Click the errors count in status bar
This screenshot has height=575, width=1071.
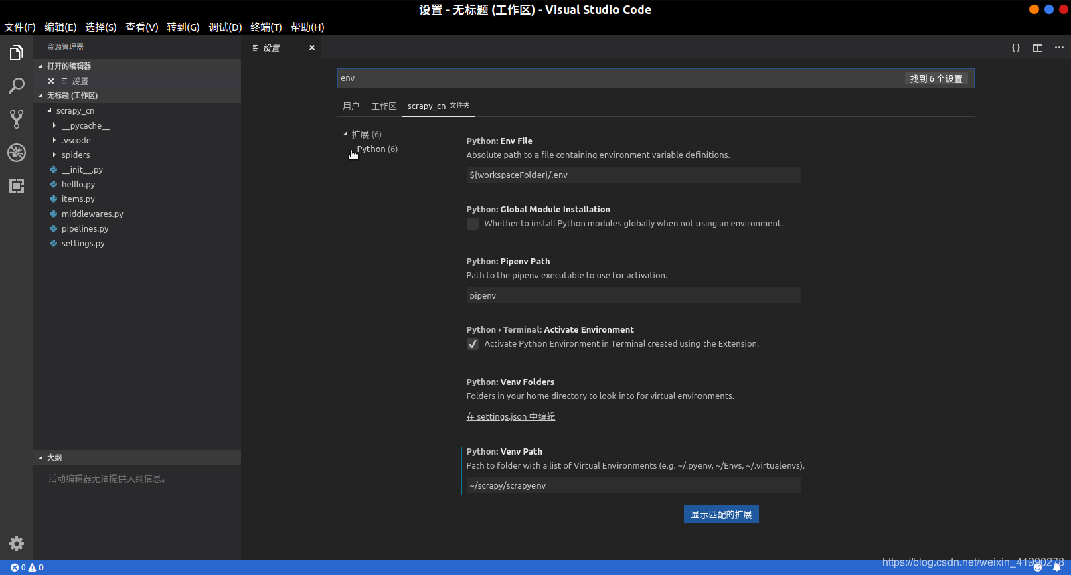[18, 568]
